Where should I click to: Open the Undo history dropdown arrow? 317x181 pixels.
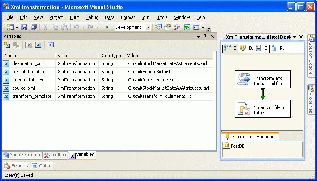(83, 27)
